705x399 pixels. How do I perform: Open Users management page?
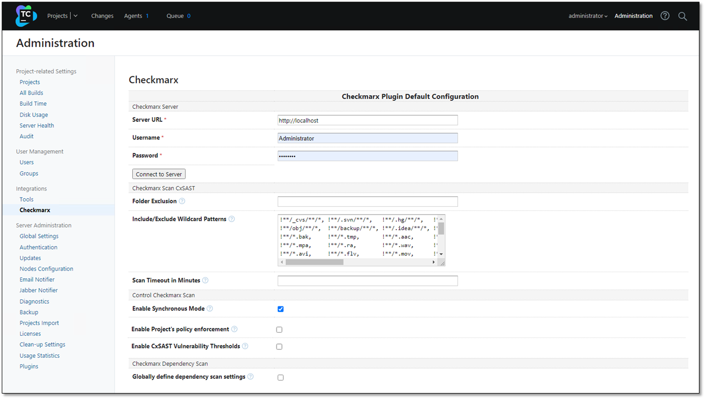[x=27, y=162]
